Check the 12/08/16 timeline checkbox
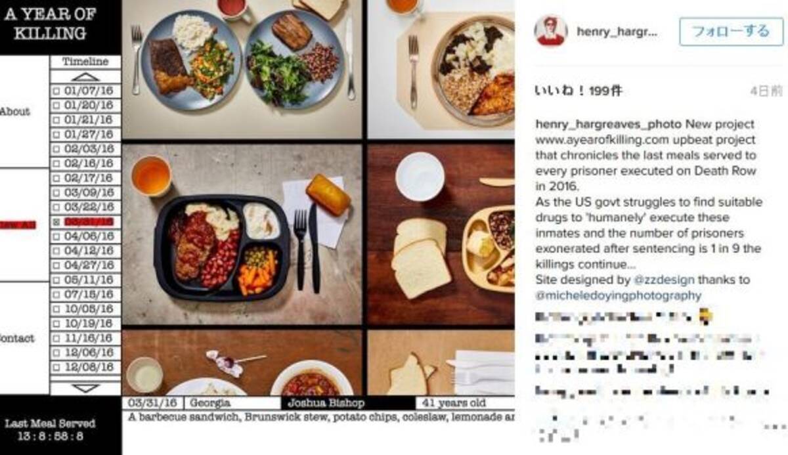 click(x=56, y=368)
